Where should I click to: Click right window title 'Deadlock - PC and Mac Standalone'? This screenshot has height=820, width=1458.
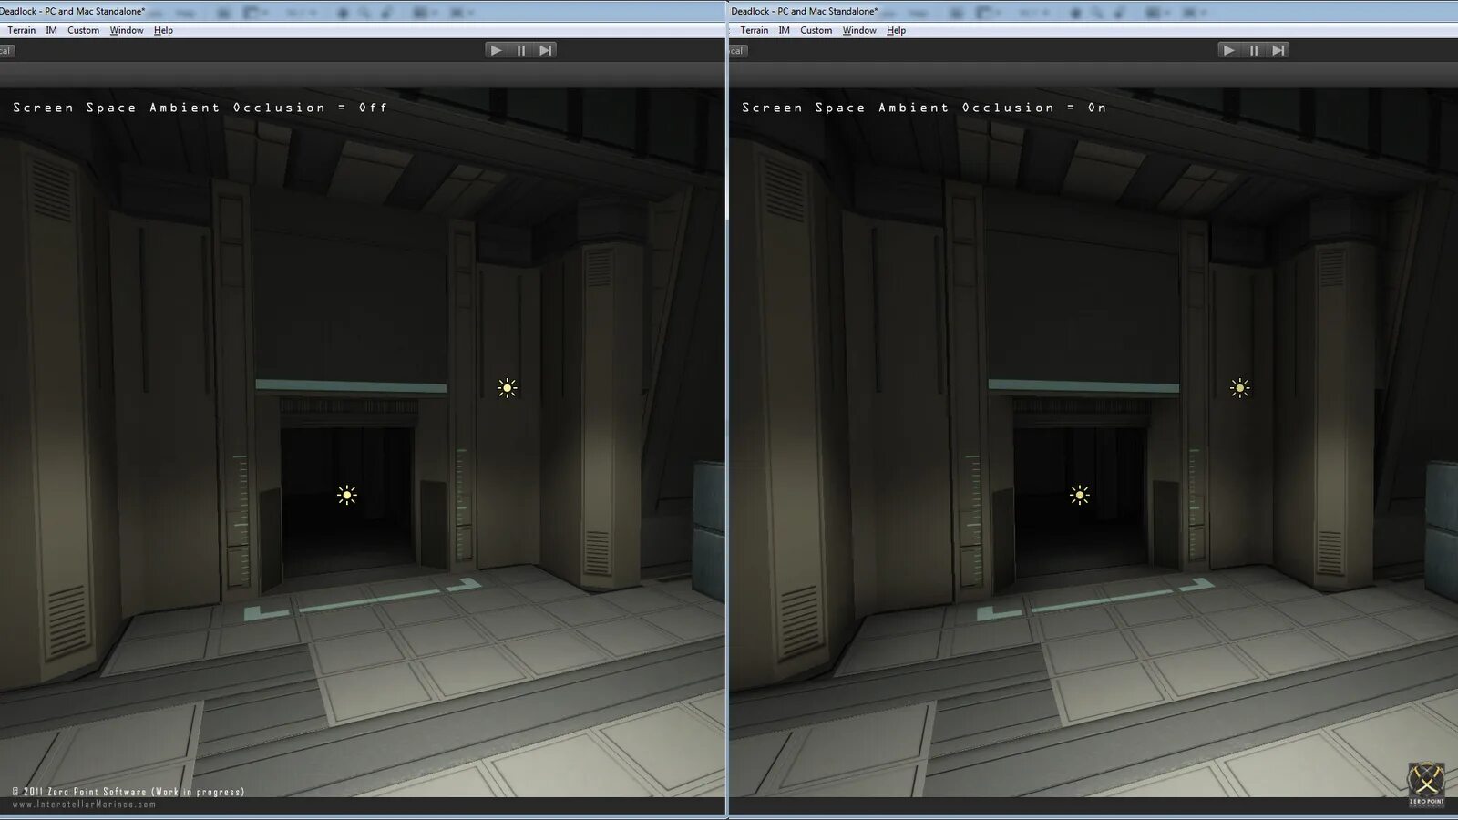click(805, 11)
